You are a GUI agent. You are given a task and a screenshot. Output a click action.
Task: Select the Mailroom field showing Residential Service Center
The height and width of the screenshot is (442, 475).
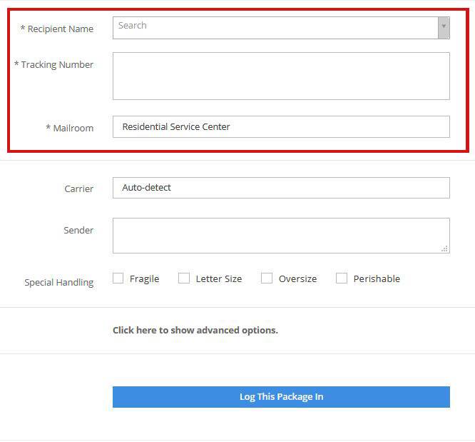(281, 126)
